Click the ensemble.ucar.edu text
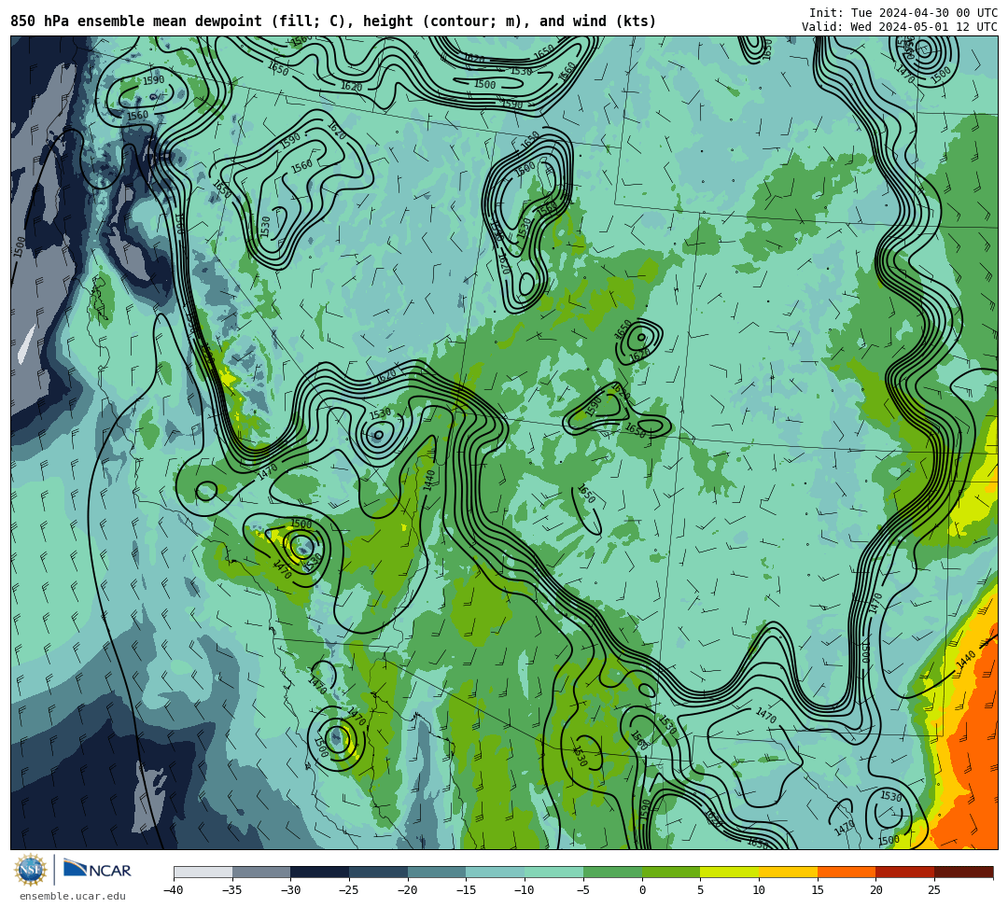The image size is (1008, 908). [x=72, y=896]
